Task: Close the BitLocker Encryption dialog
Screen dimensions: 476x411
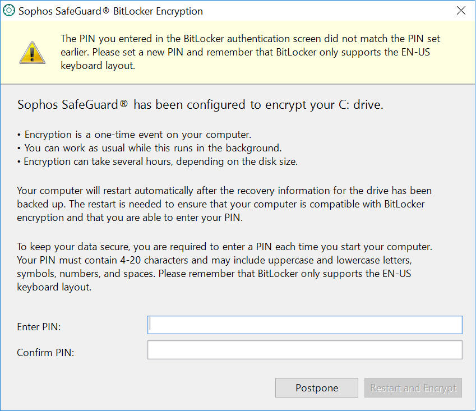Action: point(461,11)
